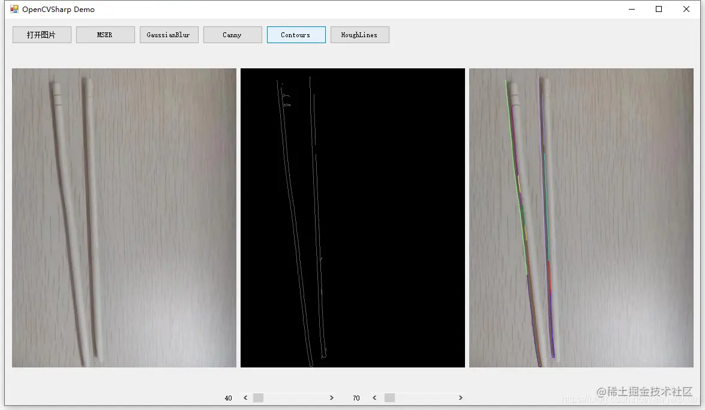The width and height of the screenshot is (705, 410).
Task: Apply the GaussianBlur filter button
Action: (169, 35)
